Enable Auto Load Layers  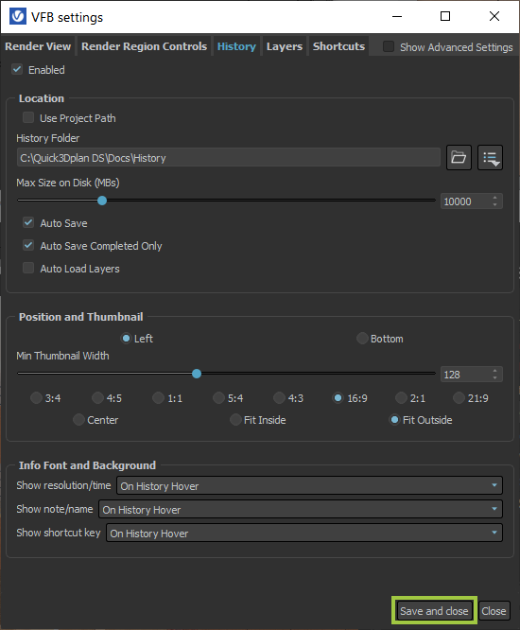tap(28, 268)
